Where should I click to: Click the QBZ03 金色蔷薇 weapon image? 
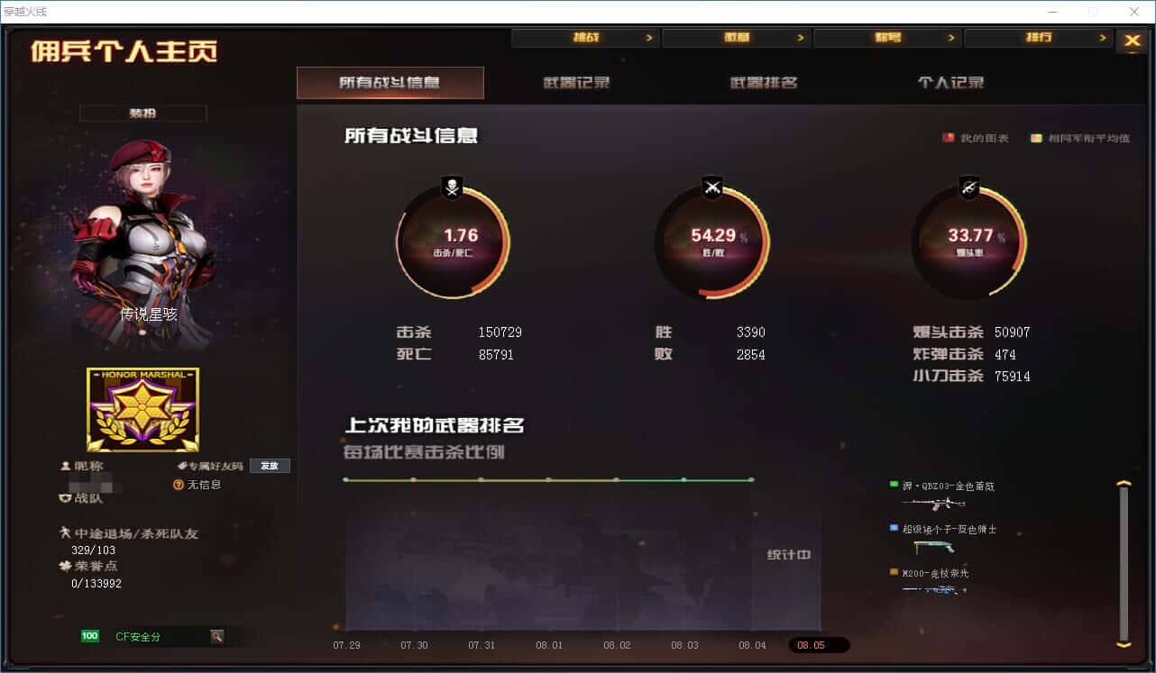[933, 503]
